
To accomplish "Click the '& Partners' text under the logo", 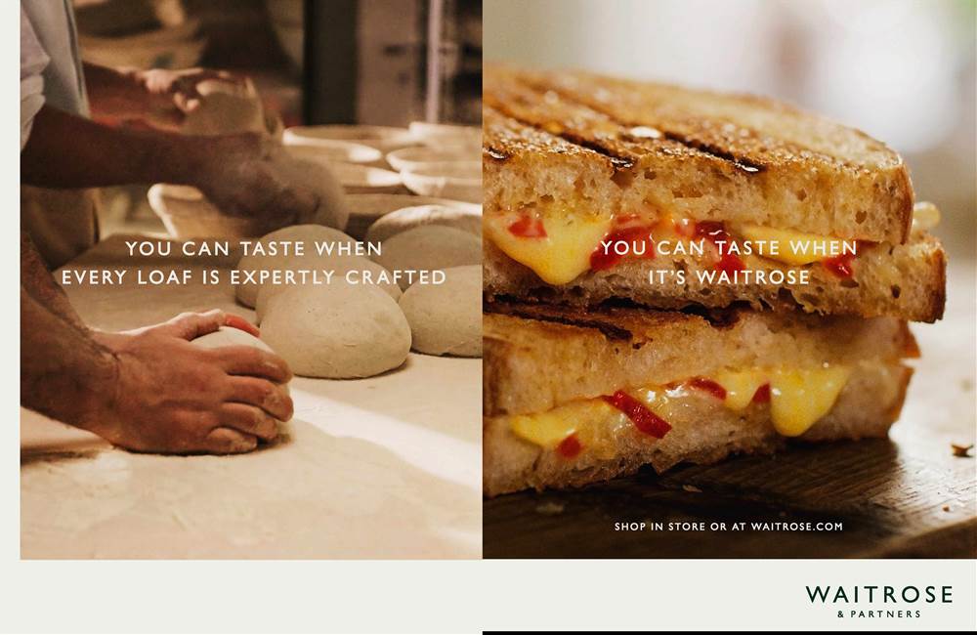I will (879, 614).
